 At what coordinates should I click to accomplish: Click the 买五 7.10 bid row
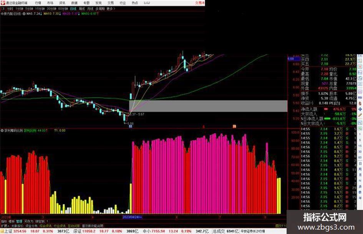point(329,64)
